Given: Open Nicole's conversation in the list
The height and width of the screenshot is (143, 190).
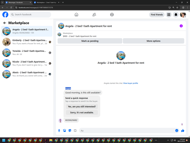Looking at the screenshot, I should [27, 63].
